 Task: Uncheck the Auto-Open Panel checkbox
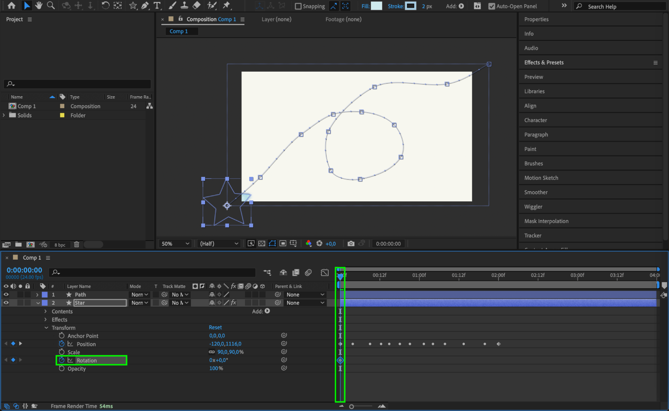(491, 6)
